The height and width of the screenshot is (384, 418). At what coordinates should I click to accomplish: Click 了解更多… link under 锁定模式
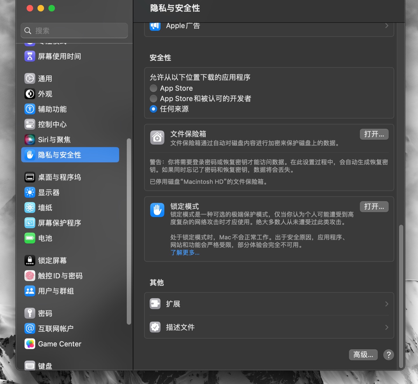click(x=185, y=253)
